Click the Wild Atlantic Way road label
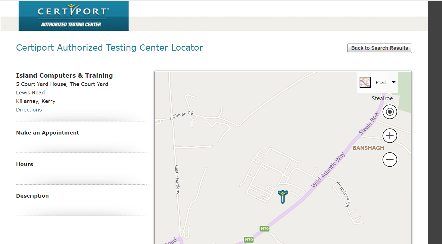The image size is (442, 244). pyautogui.click(x=328, y=170)
